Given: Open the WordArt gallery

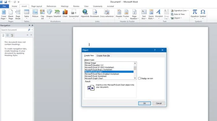Looking at the screenshot, I should 159,14.
